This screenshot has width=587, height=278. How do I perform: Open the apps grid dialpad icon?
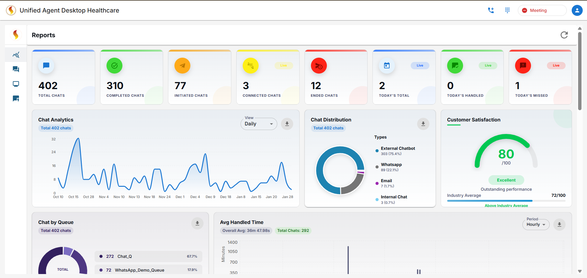tap(507, 10)
